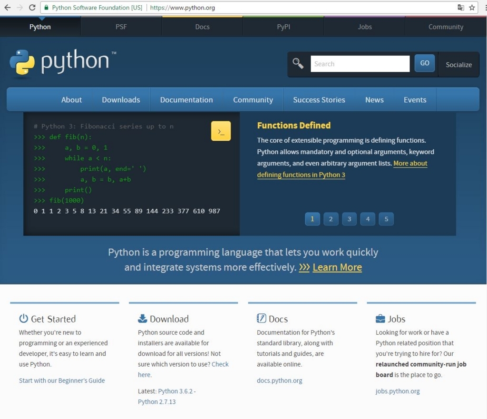Open Start with our Beginner's Guide

[x=62, y=380]
